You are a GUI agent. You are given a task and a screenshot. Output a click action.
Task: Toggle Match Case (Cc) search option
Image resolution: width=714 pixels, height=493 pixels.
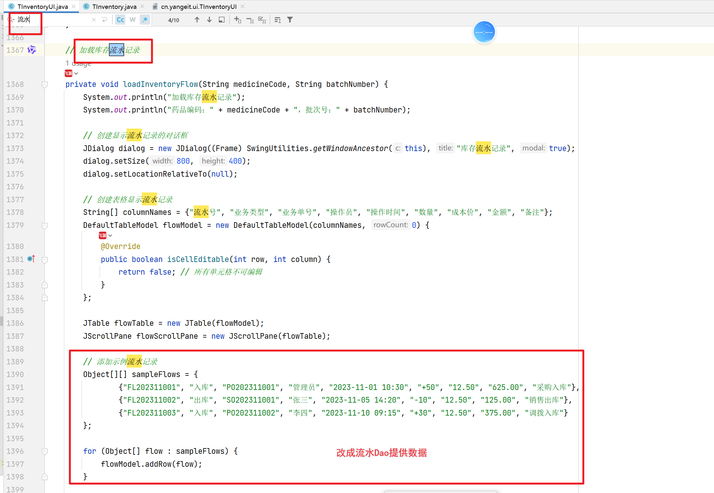[x=120, y=20]
